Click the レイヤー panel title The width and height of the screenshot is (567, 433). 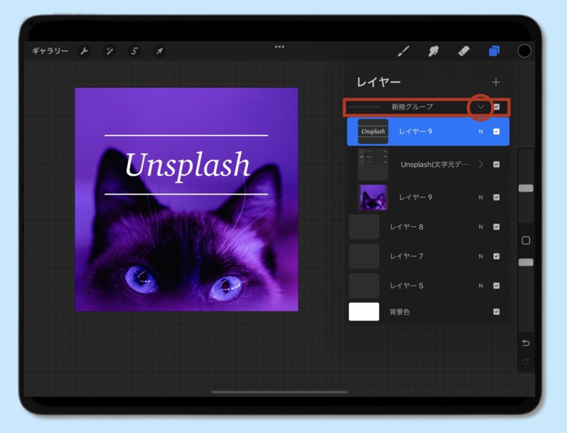point(379,83)
